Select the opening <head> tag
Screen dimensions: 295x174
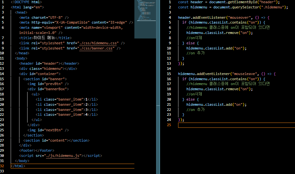[x=21, y=12]
